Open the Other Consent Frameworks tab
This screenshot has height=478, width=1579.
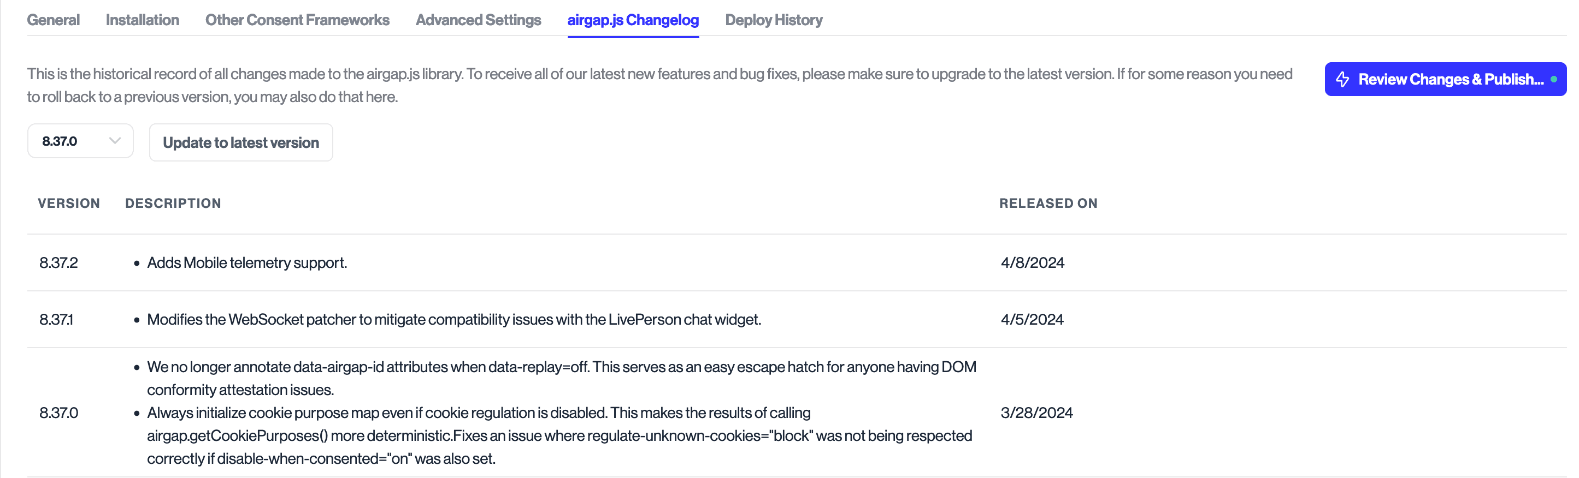(x=297, y=20)
